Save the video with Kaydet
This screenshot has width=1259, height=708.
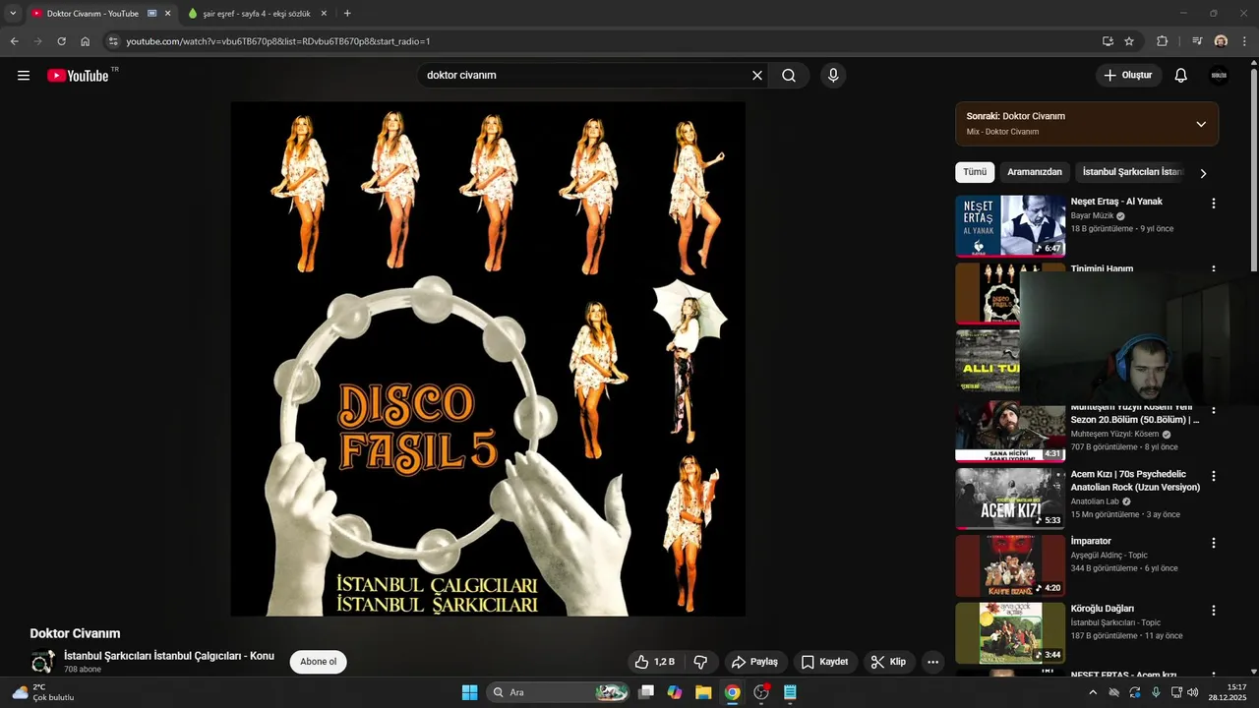coord(824,662)
